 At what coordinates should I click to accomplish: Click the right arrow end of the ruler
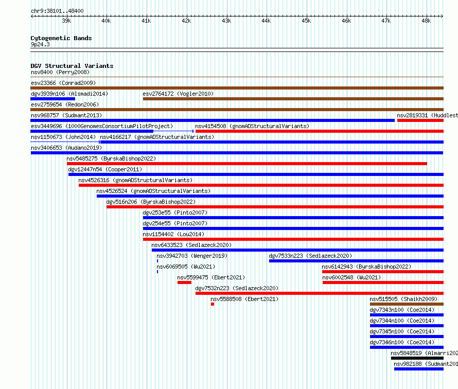point(442,16)
